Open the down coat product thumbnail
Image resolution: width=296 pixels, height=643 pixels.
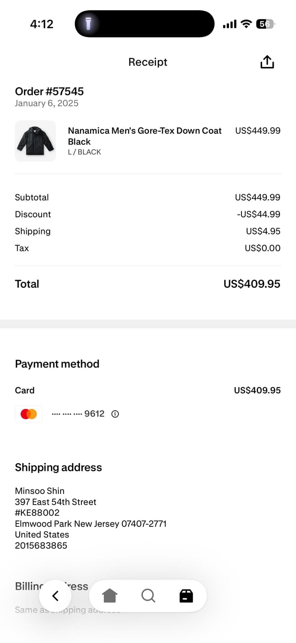pos(35,141)
